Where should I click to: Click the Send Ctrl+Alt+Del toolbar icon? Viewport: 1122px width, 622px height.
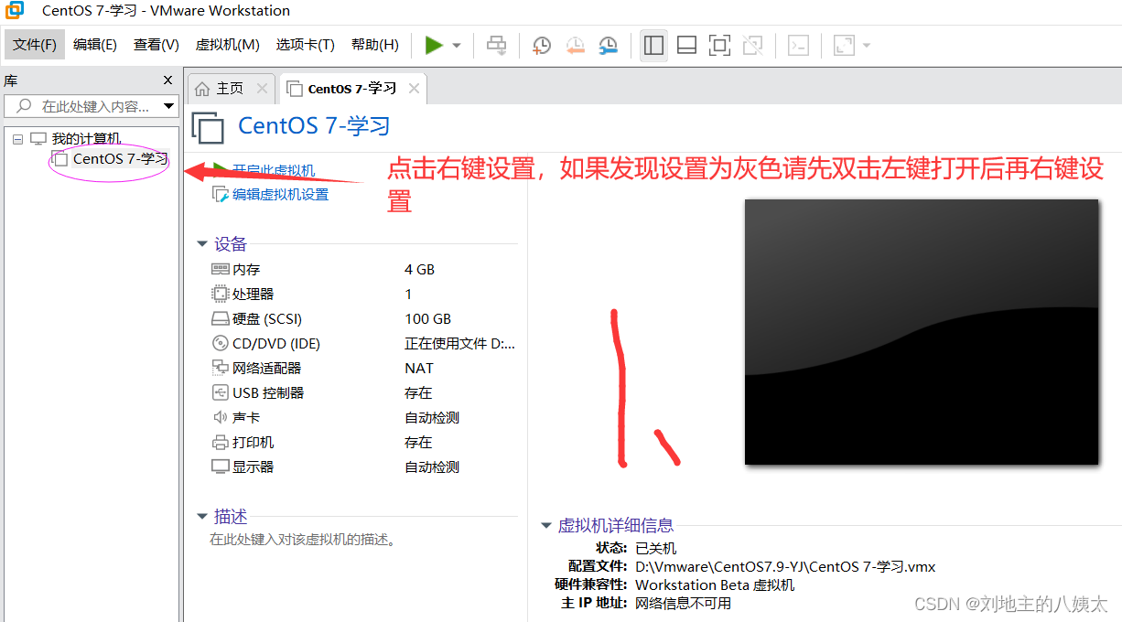(x=496, y=45)
